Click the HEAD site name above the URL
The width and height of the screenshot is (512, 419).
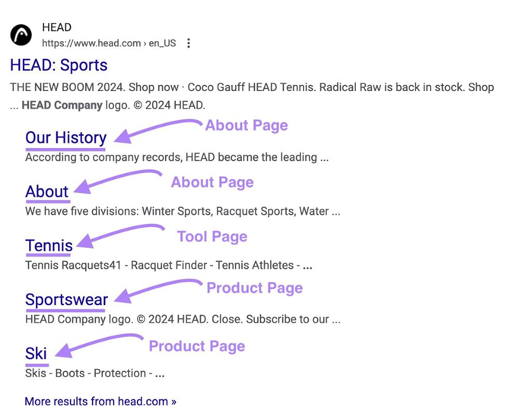57,28
